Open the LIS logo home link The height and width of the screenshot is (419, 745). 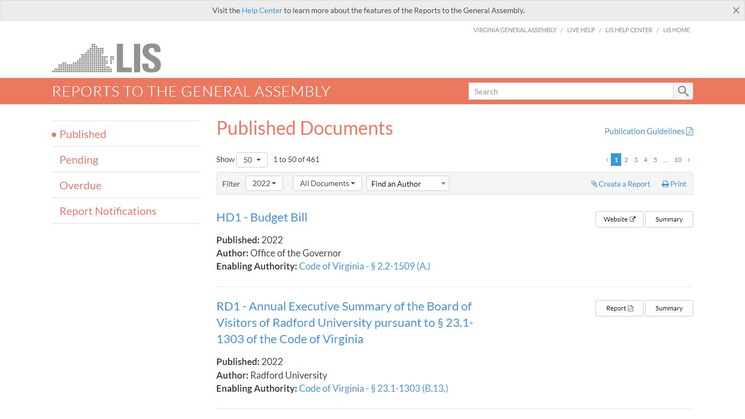(x=107, y=58)
